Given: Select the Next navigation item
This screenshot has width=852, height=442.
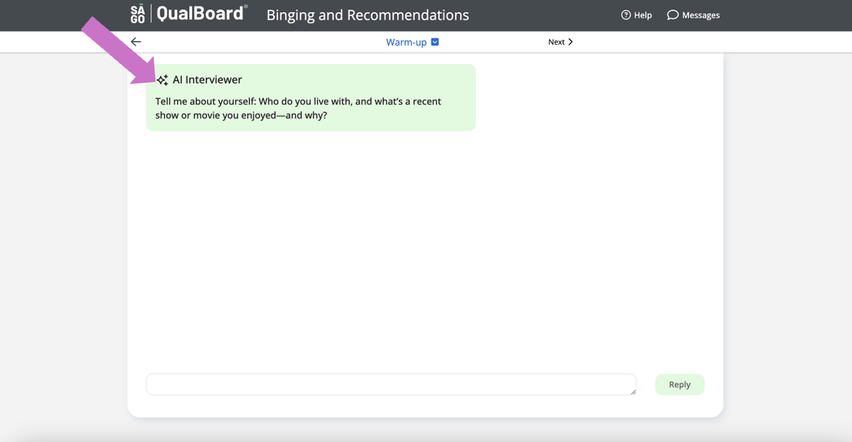Looking at the screenshot, I should coord(557,41).
